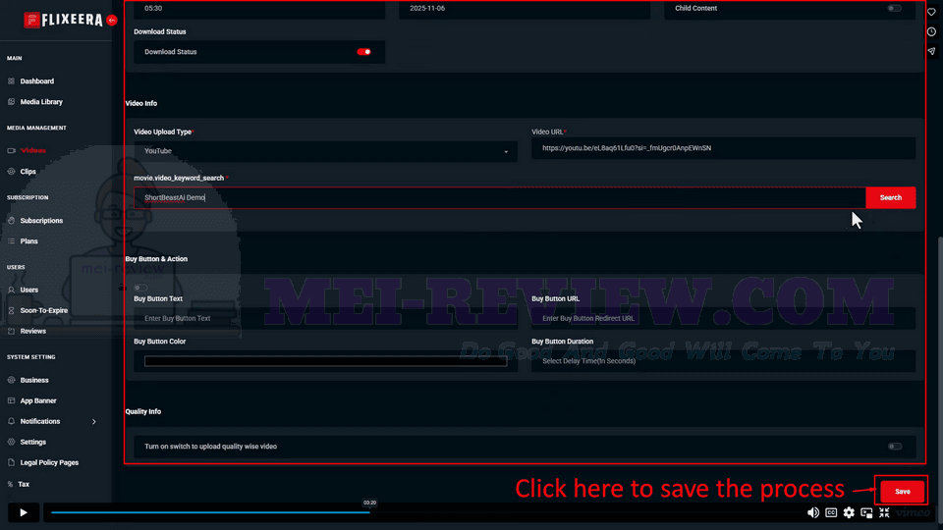This screenshot has width=943, height=530.
Task: Toggle the Buy Button & Action switch
Action: [x=140, y=288]
